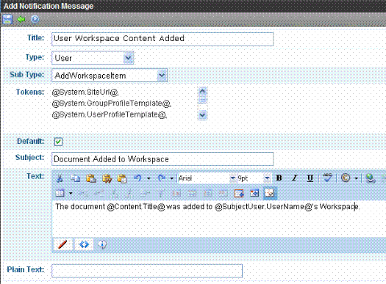Open the Type dropdown showing User

129,58
